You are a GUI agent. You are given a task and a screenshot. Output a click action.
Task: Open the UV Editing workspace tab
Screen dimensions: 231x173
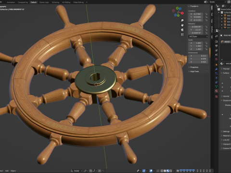point(66,2)
